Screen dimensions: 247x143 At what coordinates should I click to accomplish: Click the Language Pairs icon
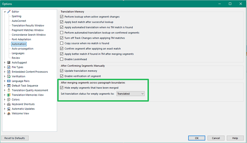[9, 81]
